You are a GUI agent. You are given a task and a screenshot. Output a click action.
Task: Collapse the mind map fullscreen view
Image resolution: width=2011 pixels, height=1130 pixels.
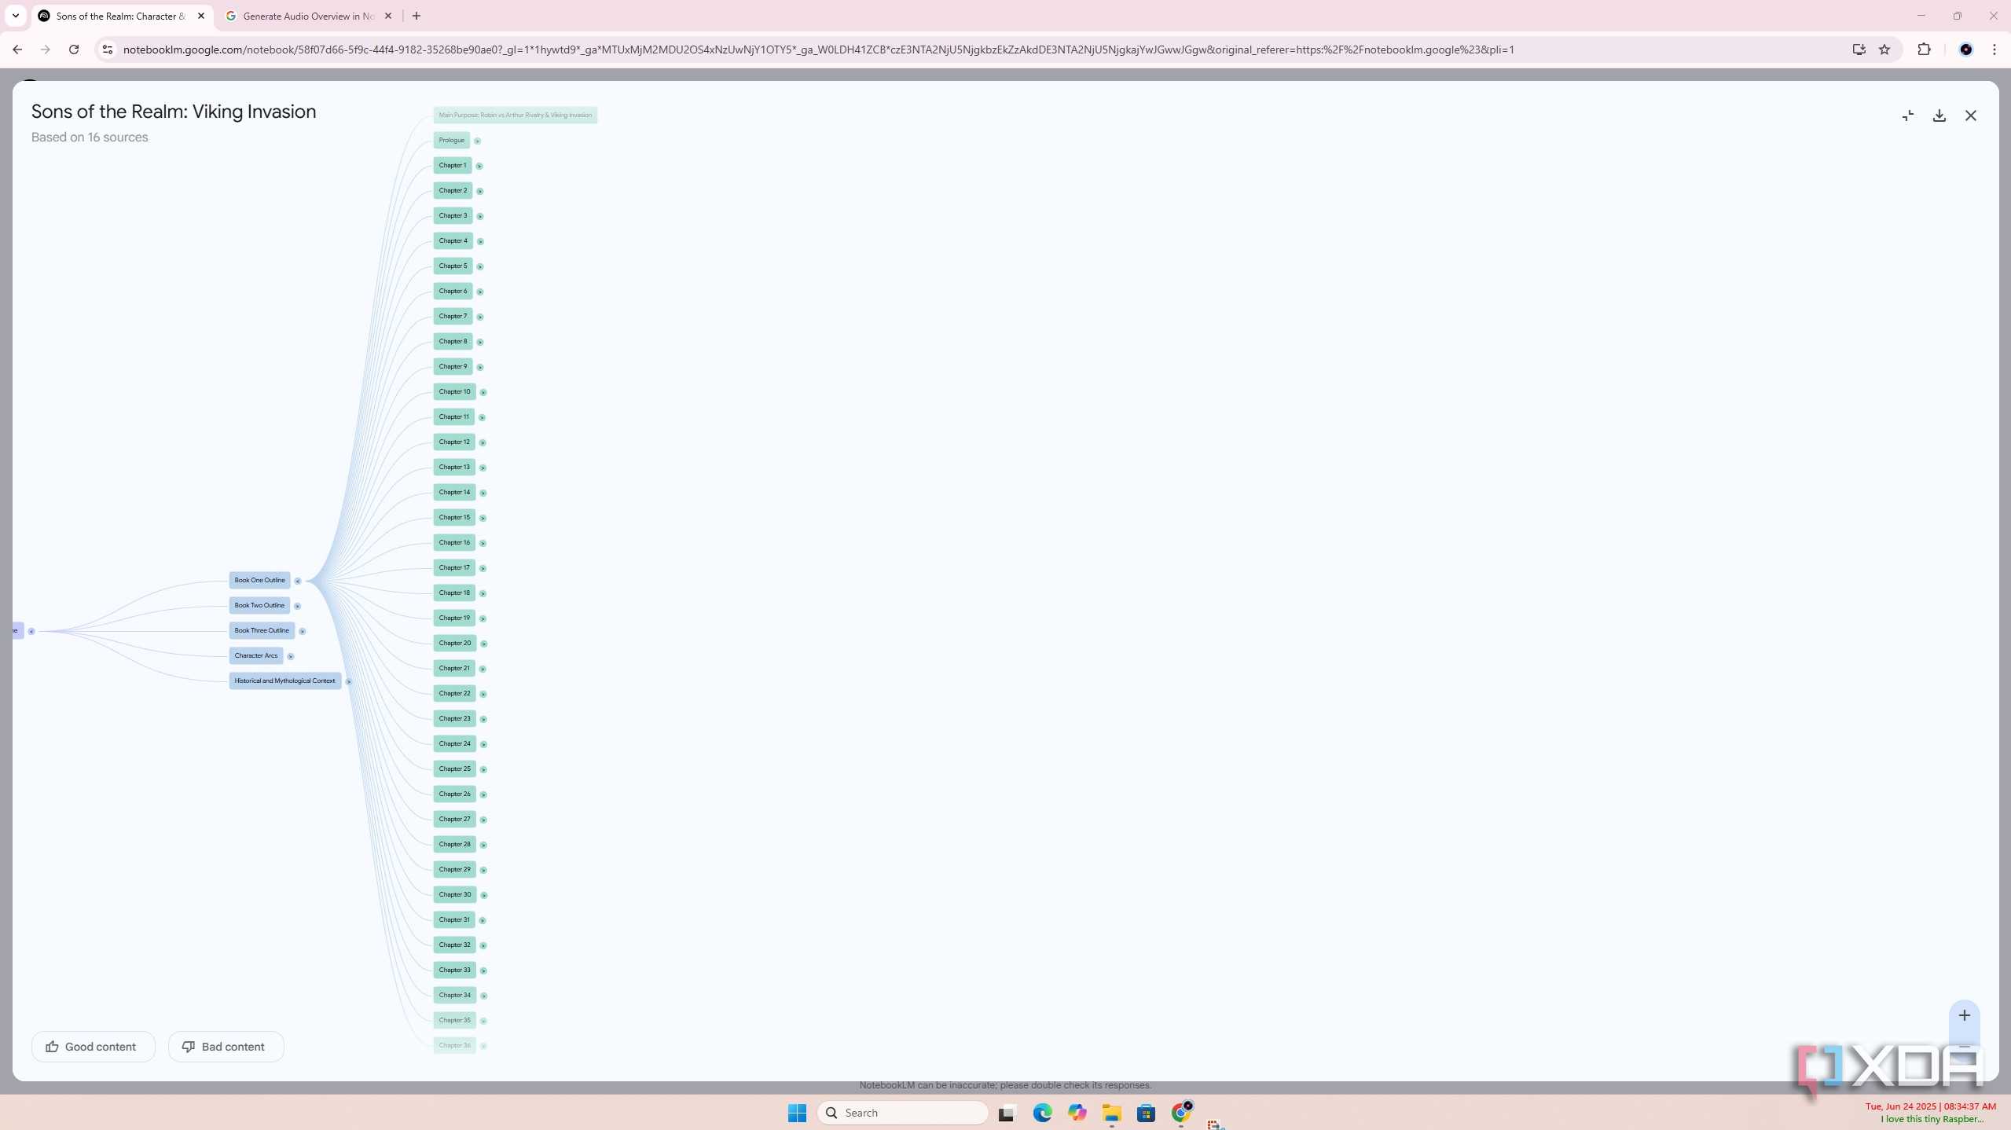1907,116
